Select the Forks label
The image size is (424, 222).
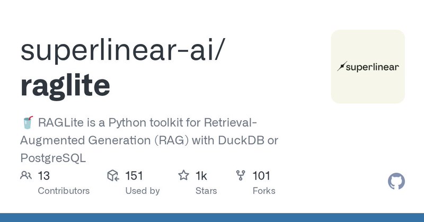point(264,191)
